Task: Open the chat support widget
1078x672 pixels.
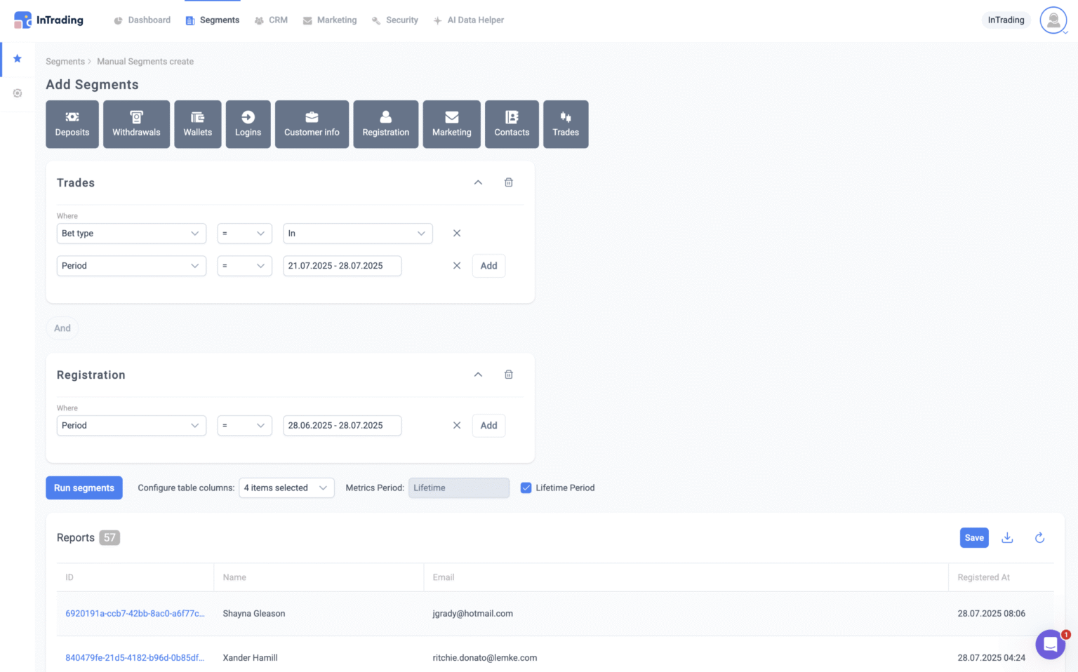Action: point(1051,644)
